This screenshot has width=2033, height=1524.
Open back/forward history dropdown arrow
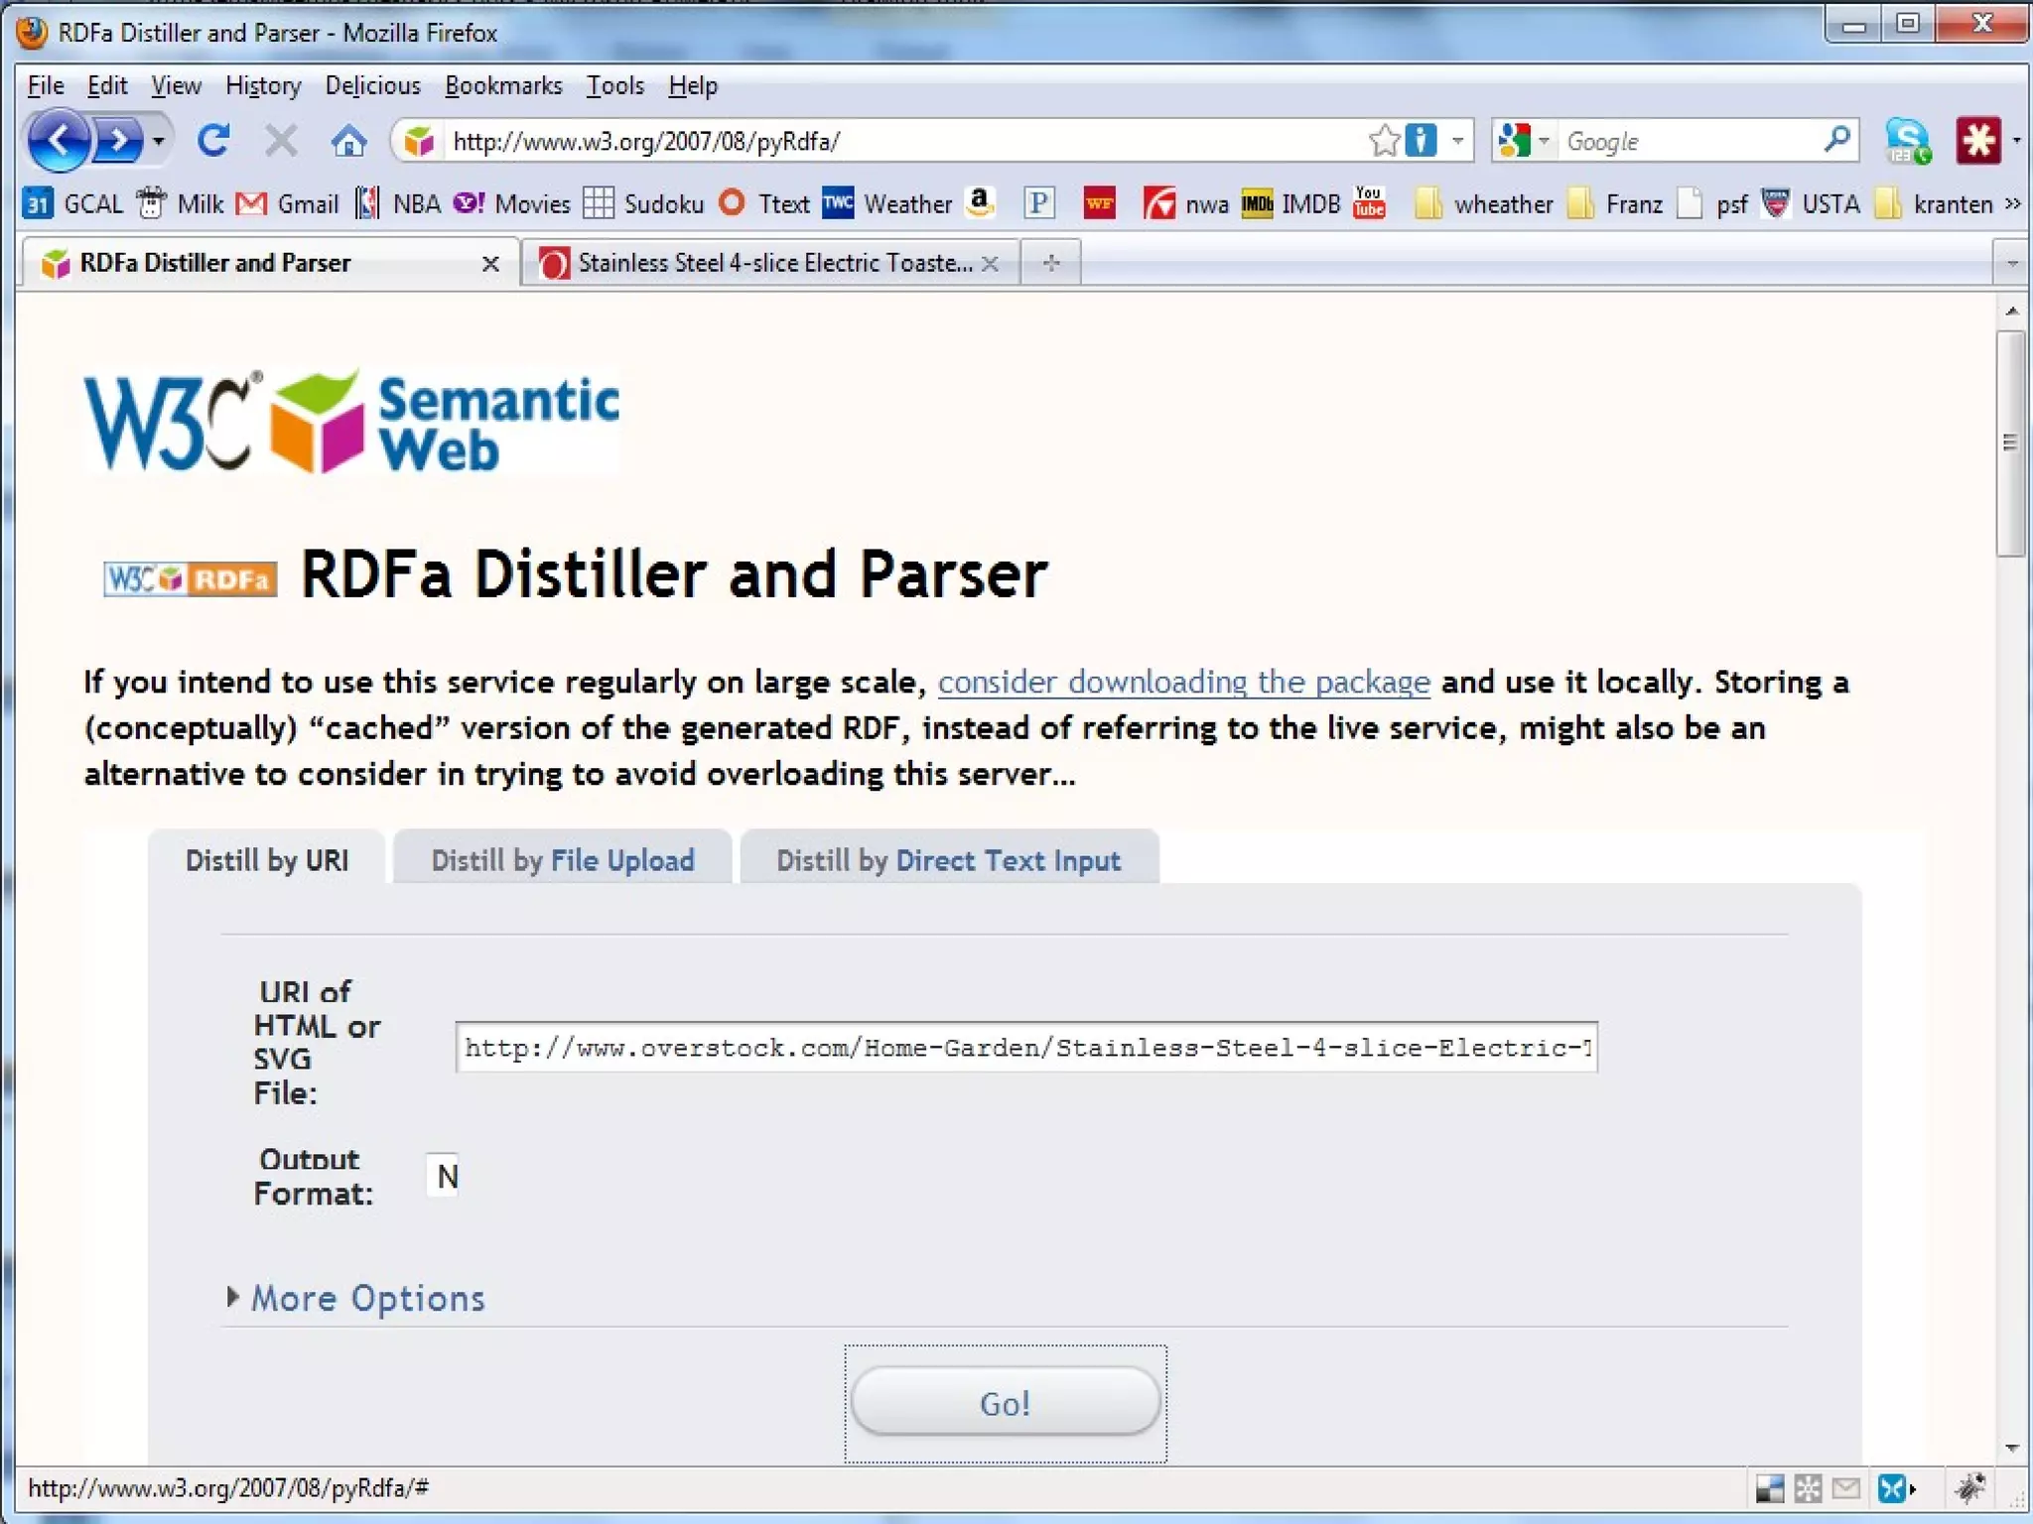tap(159, 141)
